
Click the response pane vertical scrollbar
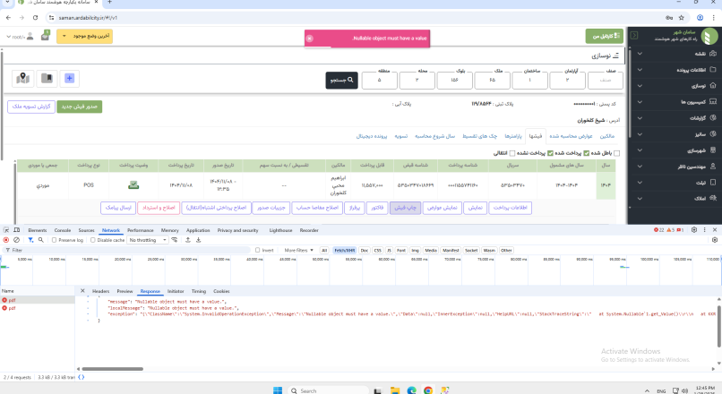718,324
